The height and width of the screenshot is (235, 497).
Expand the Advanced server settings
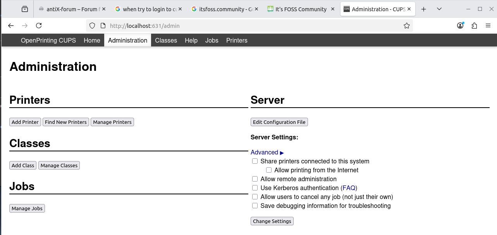[x=267, y=153]
